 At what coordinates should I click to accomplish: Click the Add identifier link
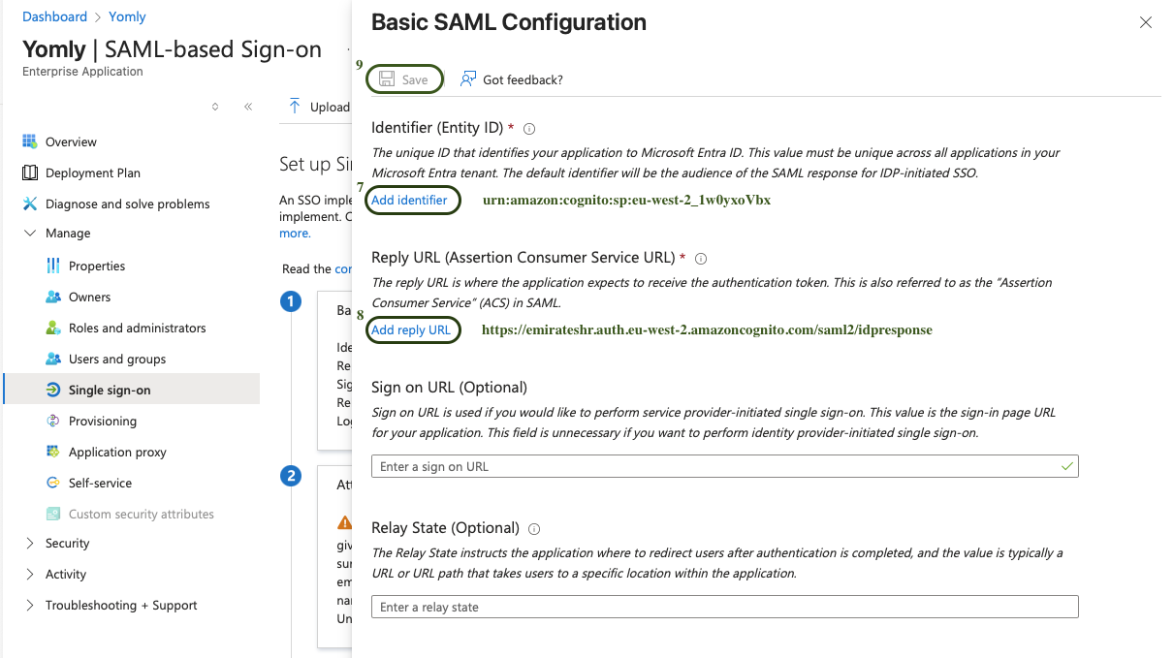tap(409, 200)
